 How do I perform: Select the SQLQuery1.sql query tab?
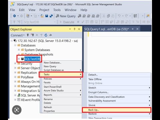[106, 29]
